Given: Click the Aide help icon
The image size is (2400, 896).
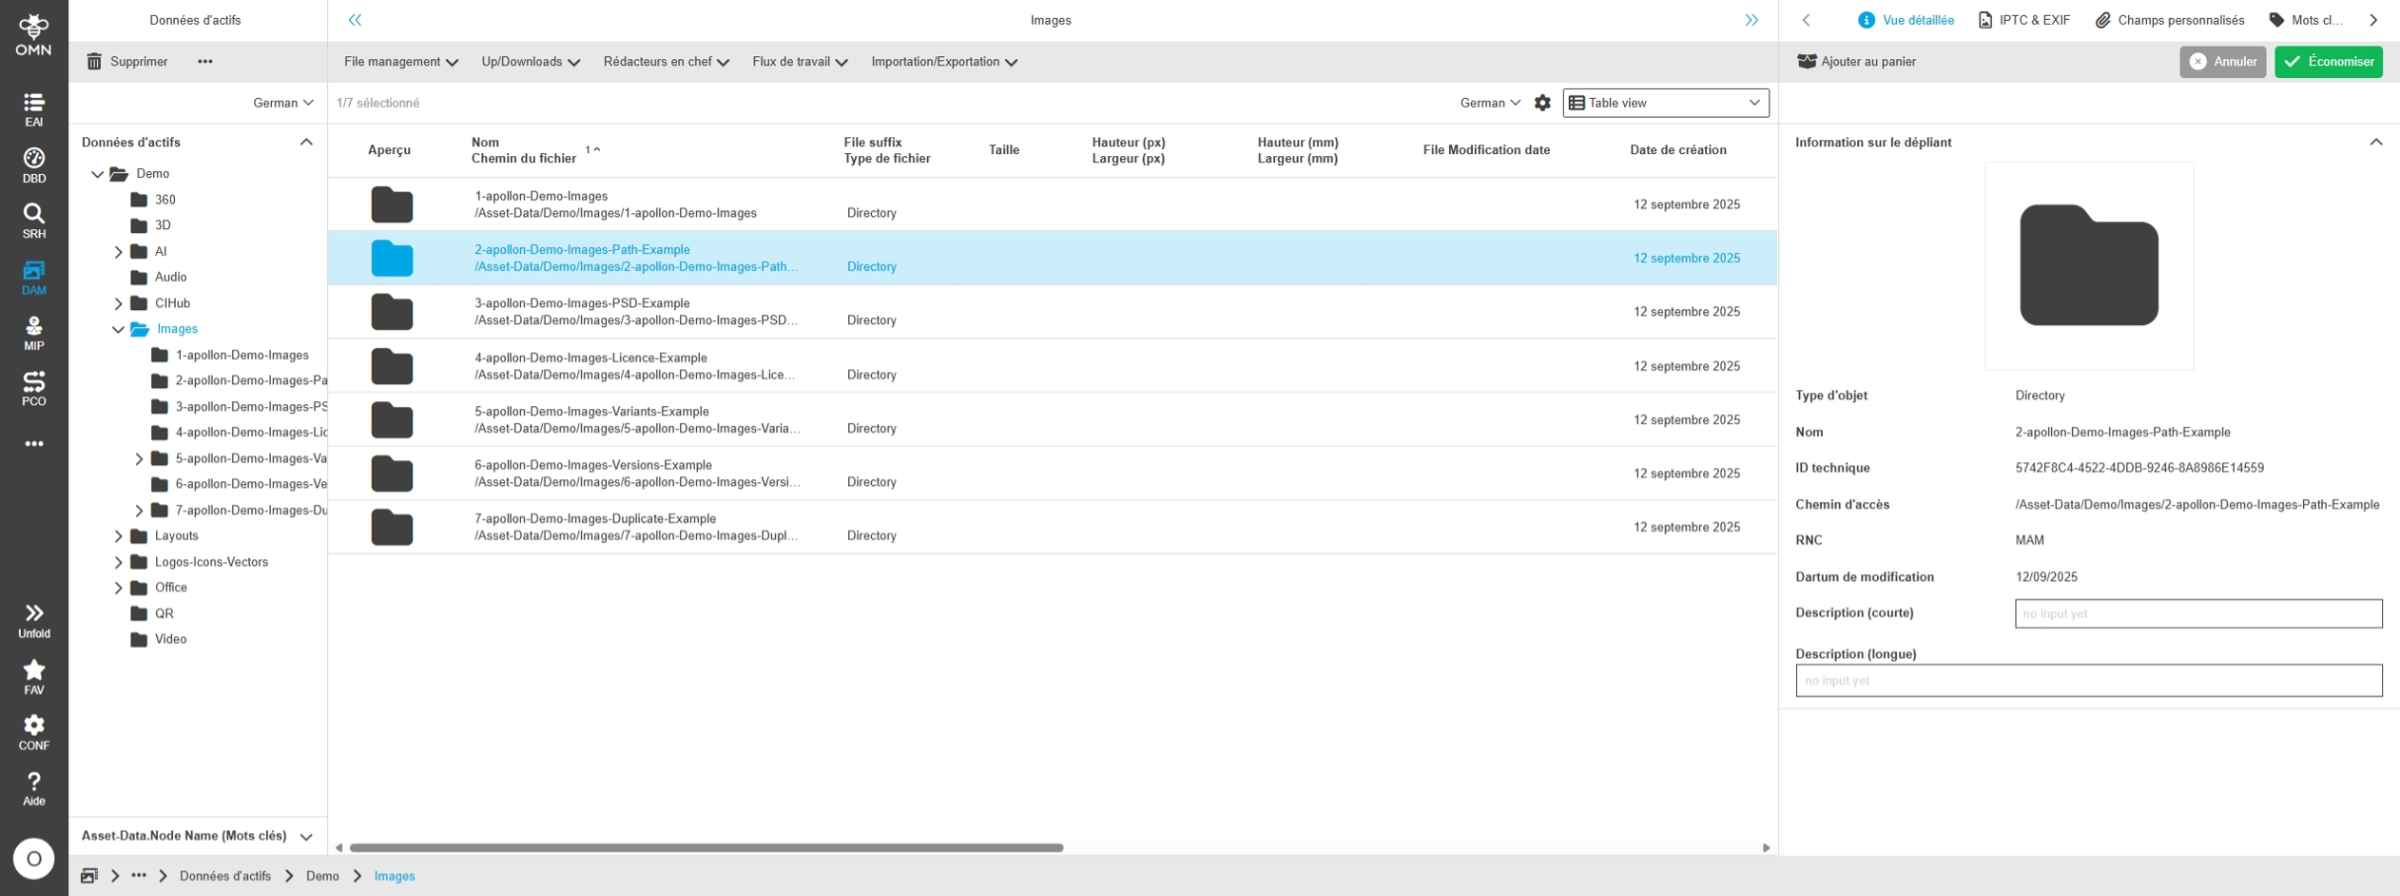Looking at the screenshot, I should (x=34, y=787).
